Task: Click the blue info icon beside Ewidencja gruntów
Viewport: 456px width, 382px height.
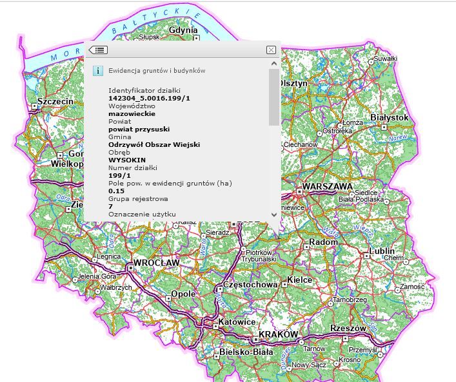Action: click(98, 71)
